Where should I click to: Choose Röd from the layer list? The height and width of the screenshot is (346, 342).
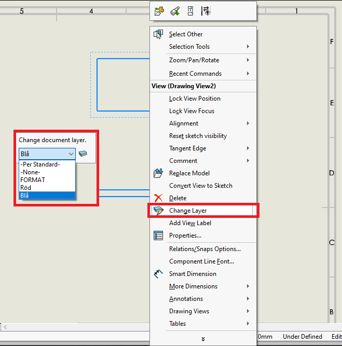[x=25, y=187]
